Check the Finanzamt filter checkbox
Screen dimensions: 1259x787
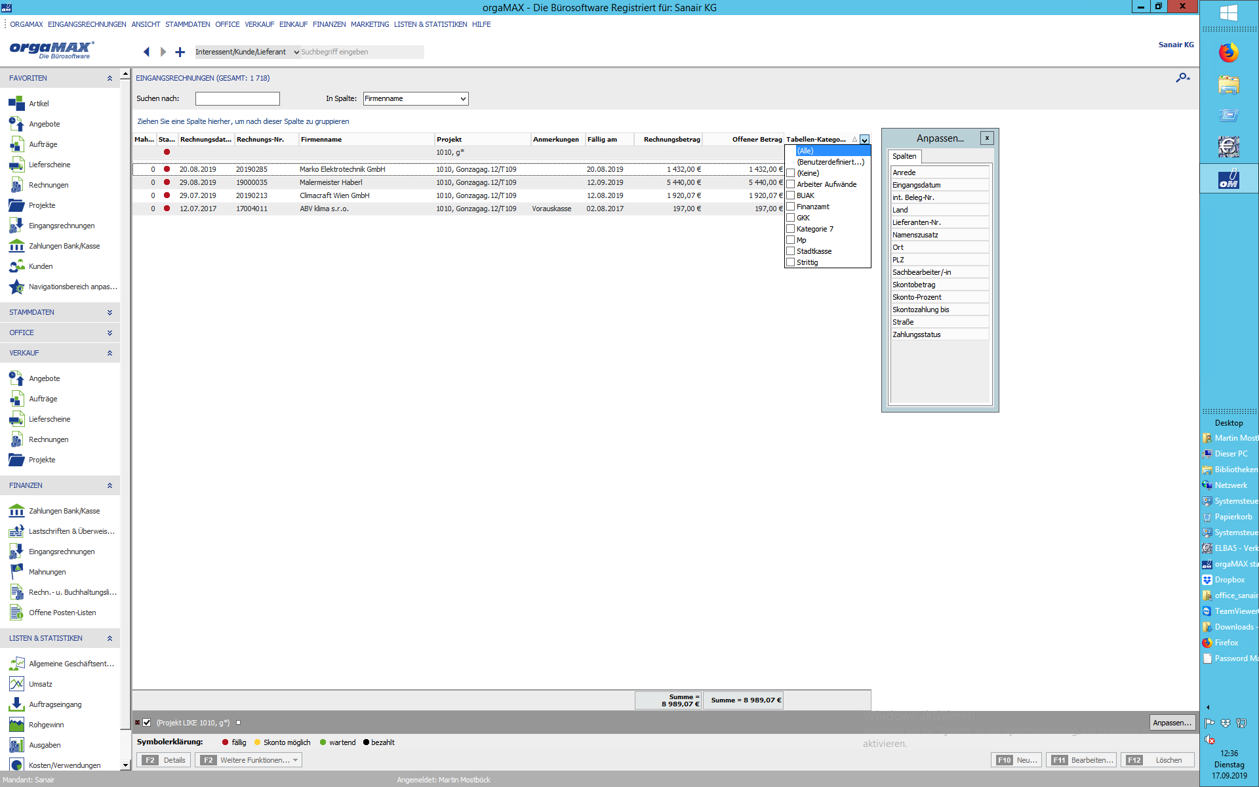[791, 207]
